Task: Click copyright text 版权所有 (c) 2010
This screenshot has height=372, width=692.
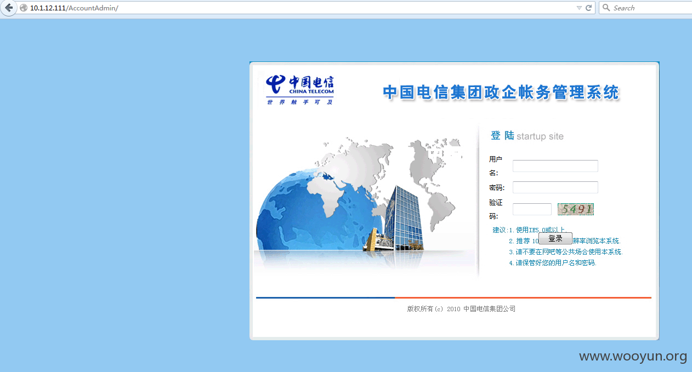Action: (x=434, y=309)
